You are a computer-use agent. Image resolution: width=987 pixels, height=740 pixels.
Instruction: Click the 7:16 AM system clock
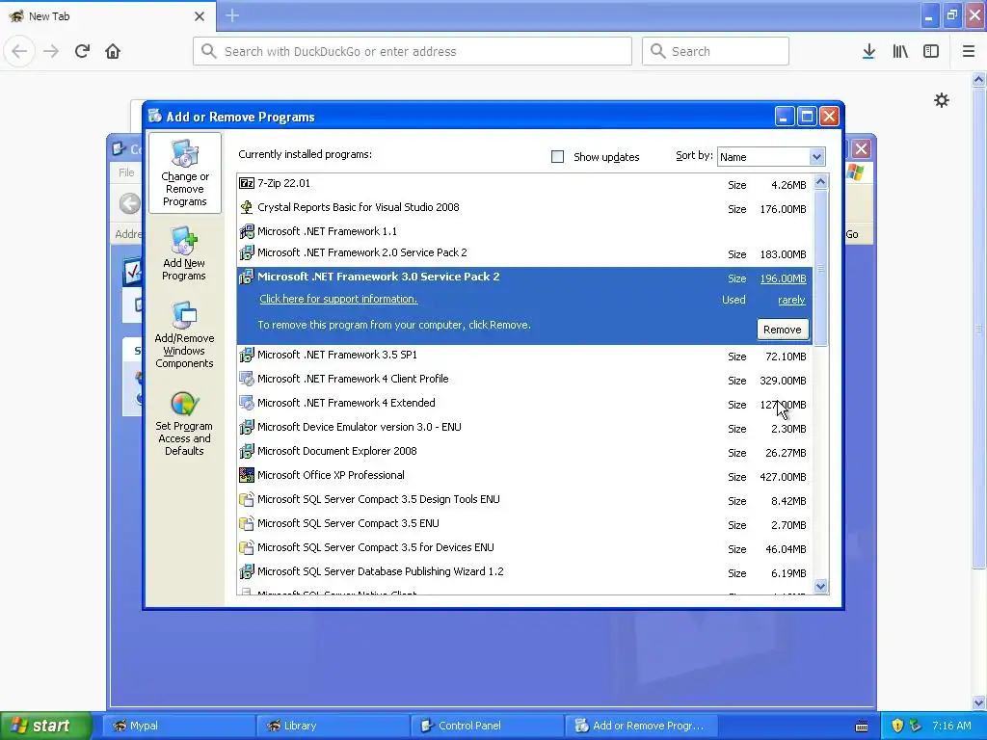(x=951, y=726)
